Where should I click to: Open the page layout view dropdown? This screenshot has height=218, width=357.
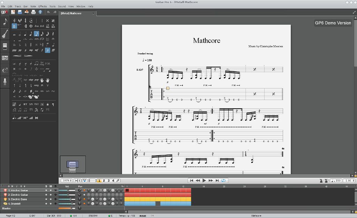(77, 180)
